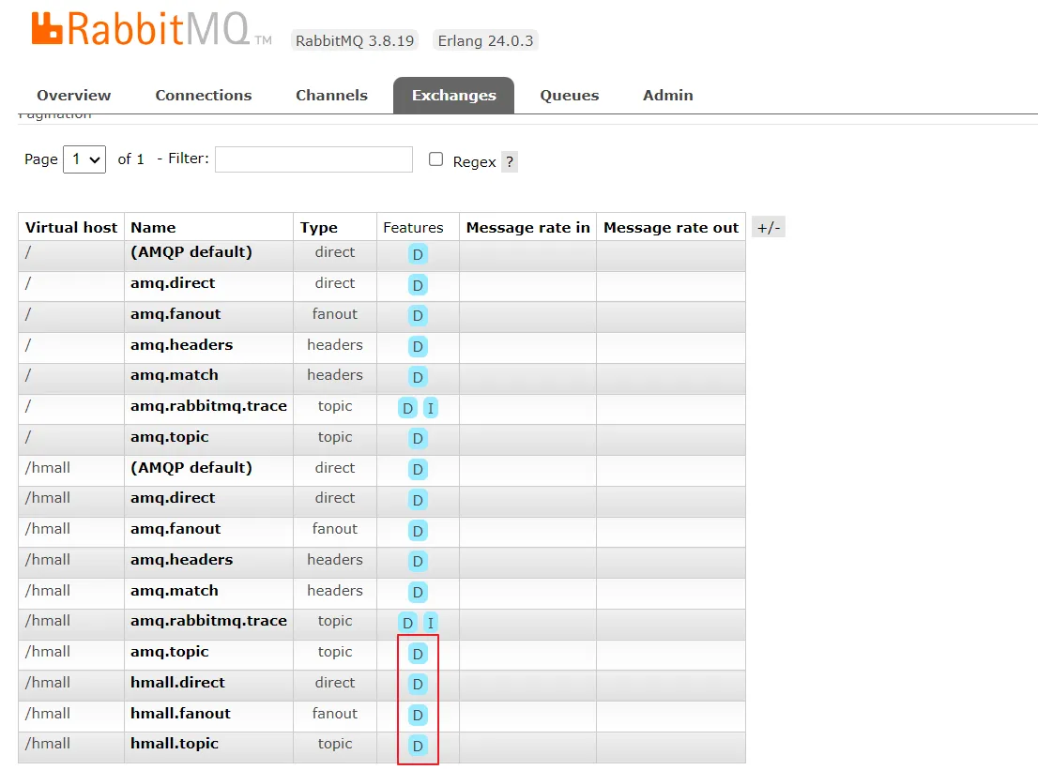Open the hmall.topic exchange link
The image size is (1038, 770).
[x=175, y=744]
